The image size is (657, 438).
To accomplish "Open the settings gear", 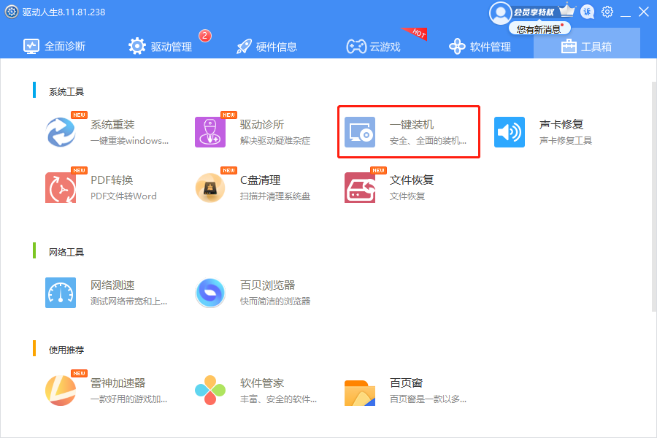I will click(607, 12).
